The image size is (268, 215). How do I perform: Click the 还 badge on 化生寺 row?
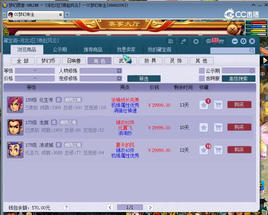tap(59, 100)
